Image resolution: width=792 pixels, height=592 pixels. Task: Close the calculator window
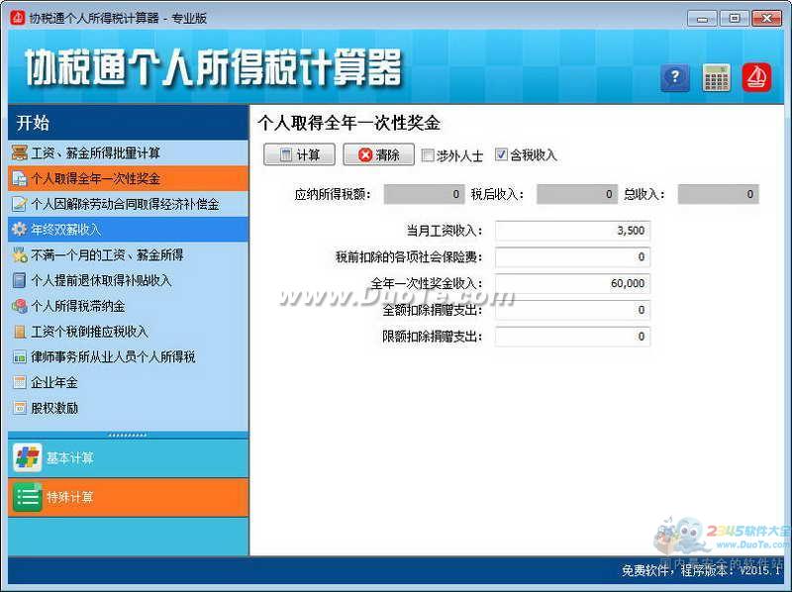766,19
